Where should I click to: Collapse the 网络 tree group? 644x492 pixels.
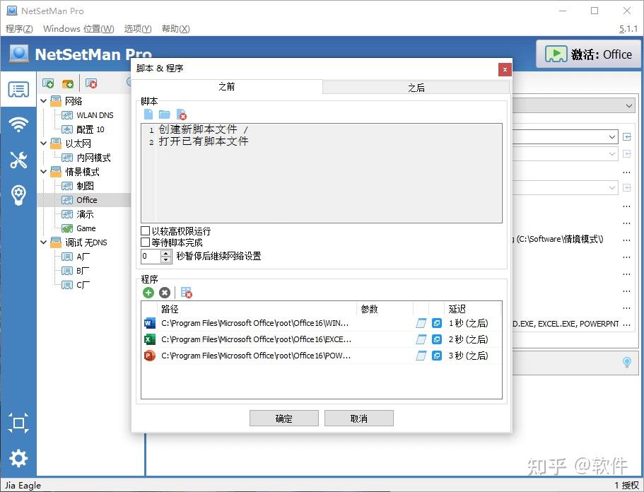[42, 100]
